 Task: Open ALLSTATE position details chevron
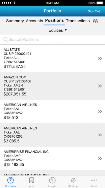click(x=100, y=58)
